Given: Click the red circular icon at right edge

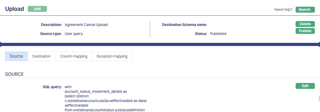Looking at the screenshot, I should point(319,98).
